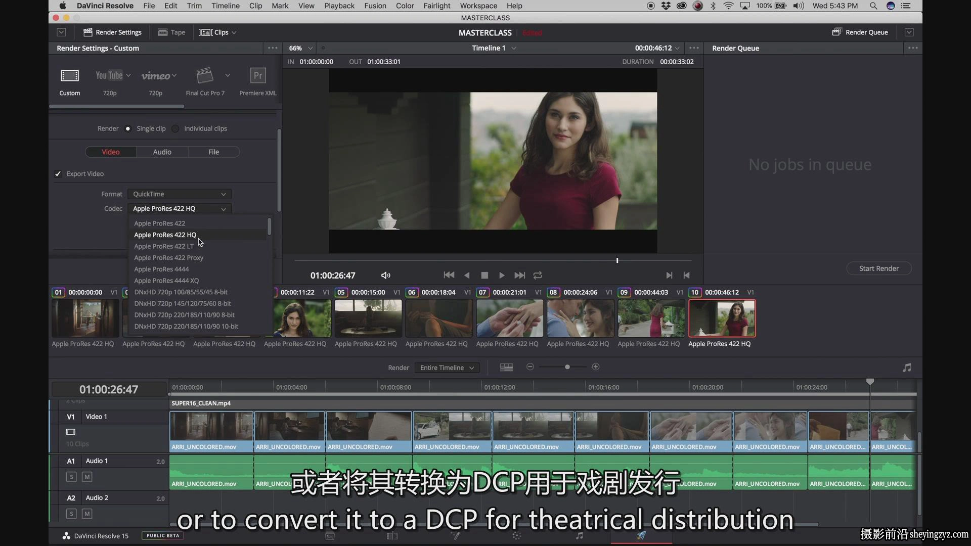Open Render Settings panel options dots
971x546 pixels.
point(273,48)
